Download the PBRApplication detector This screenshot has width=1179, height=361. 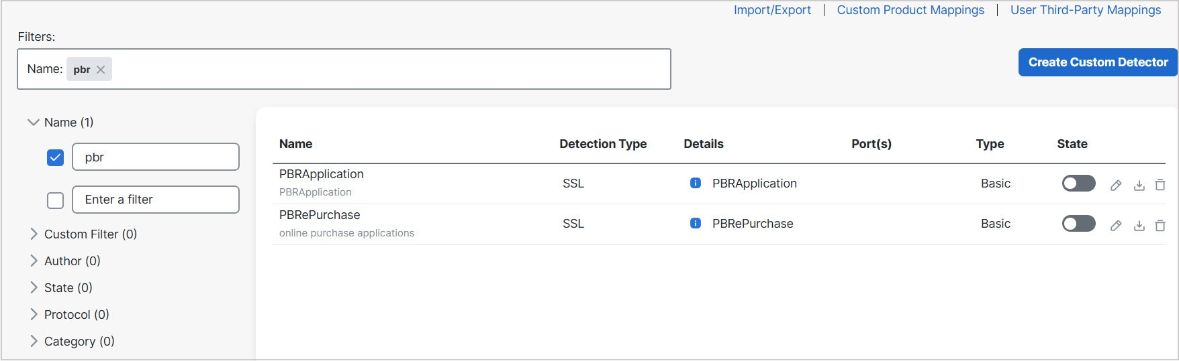coord(1139,185)
